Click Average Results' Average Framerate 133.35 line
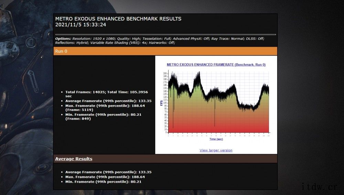Image resolution: width=344 pixels, height=195 pixels. (x=108, y=172)
